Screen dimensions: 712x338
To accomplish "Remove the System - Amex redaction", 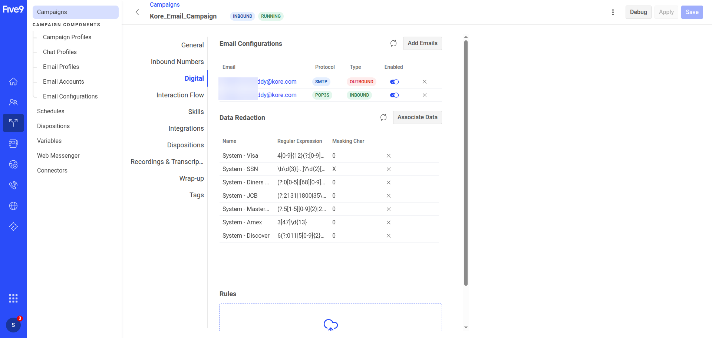I will (389, 222).
